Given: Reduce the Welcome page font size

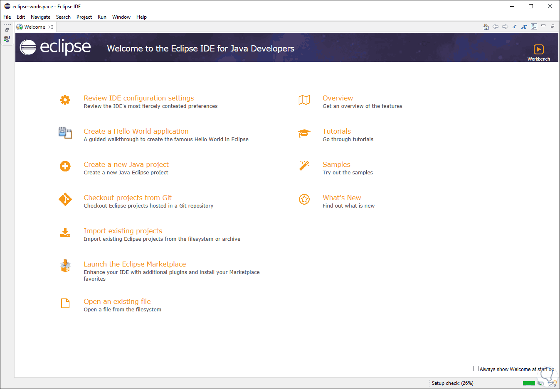Looking at the screenshot, I should (514, 27).
